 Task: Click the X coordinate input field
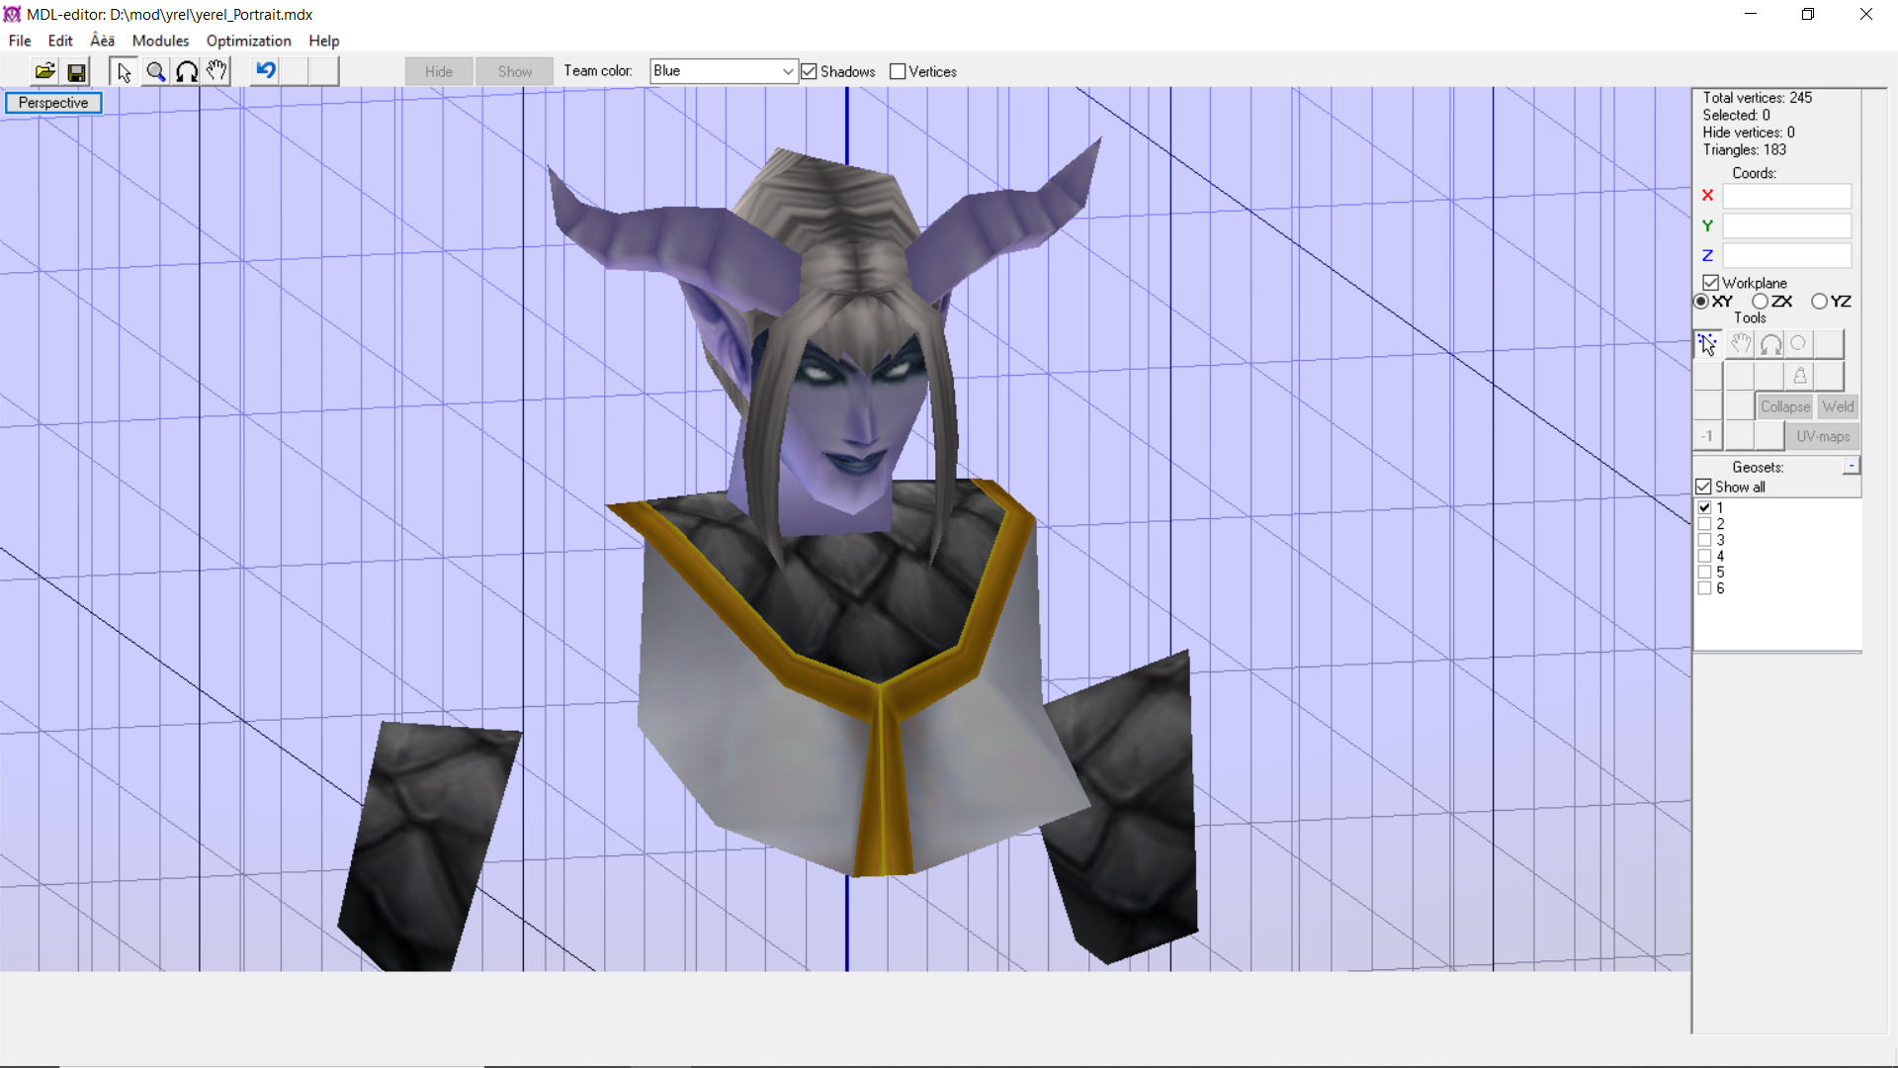click(x=1786, y=196)
